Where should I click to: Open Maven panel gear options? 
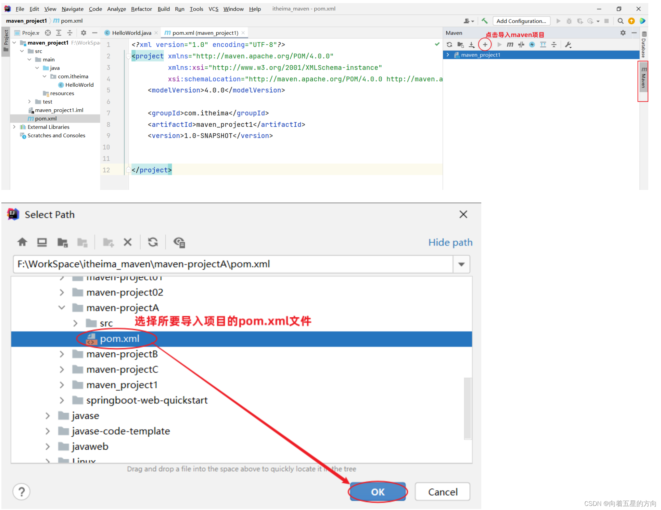[623, 33]
